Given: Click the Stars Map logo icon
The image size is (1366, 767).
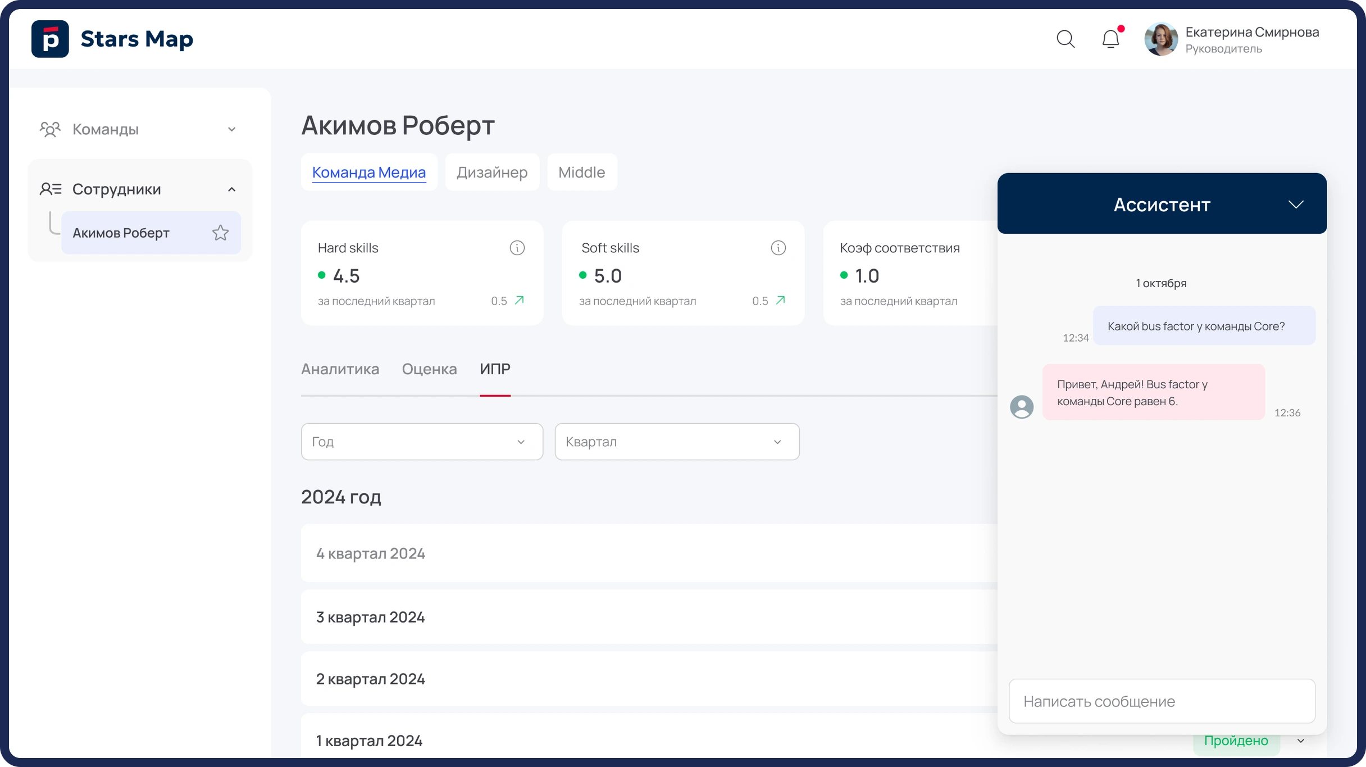Looking at the screenshot, I should [50, 39].
